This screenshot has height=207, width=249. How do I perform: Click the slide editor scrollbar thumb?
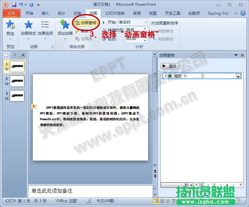coord(155,74)
